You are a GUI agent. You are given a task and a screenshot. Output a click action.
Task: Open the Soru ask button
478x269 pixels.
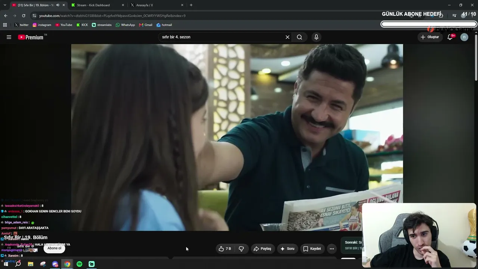pyautogui.click(x=288, y=249)
